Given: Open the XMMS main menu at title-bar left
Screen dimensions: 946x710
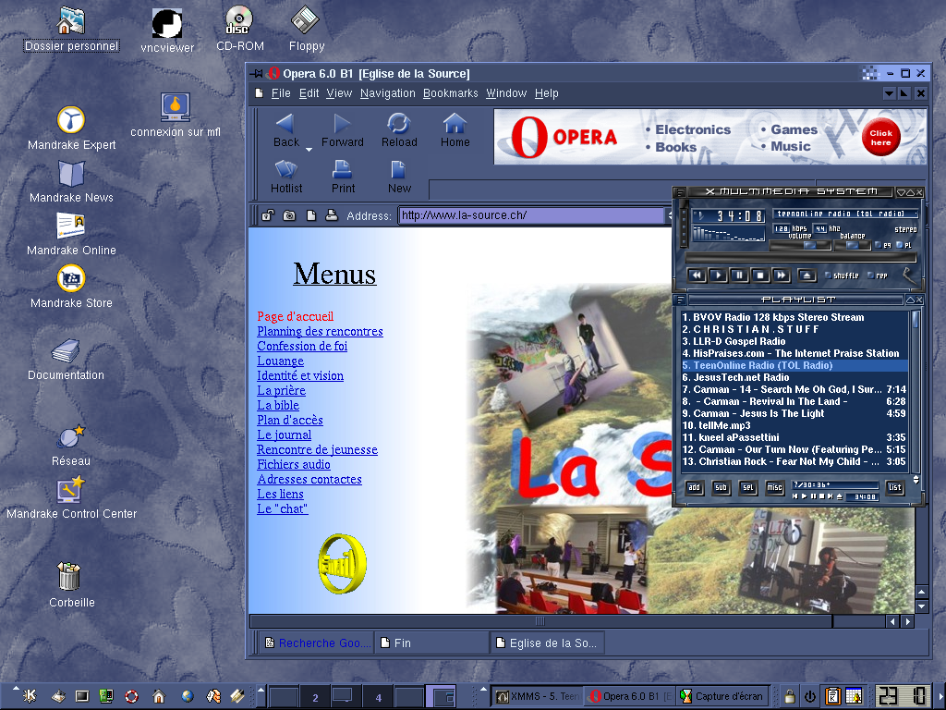Looking at the screenshot, I should [680, 192].
